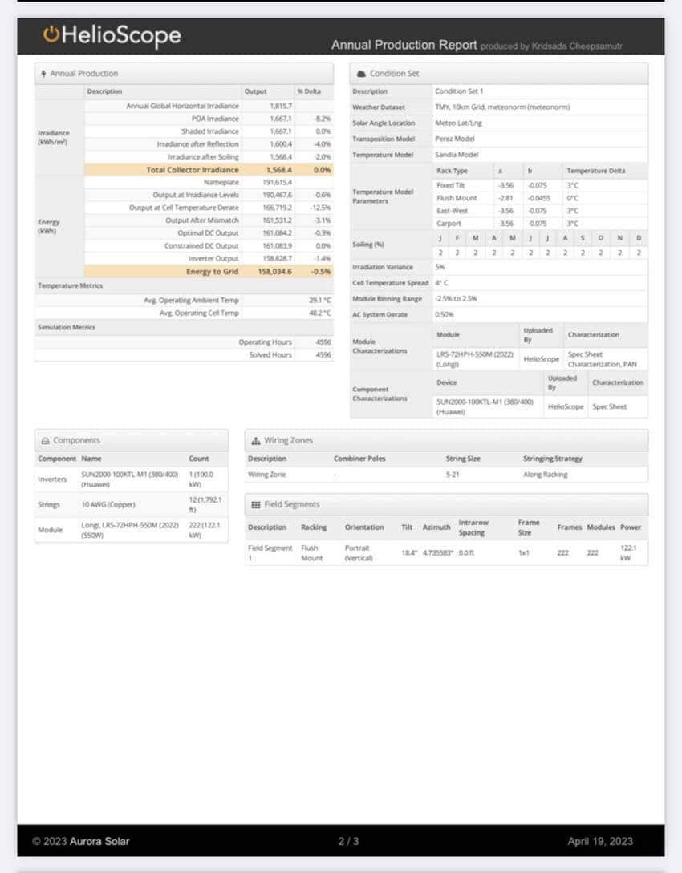Select the Condition Set panel header

point(498,74)
